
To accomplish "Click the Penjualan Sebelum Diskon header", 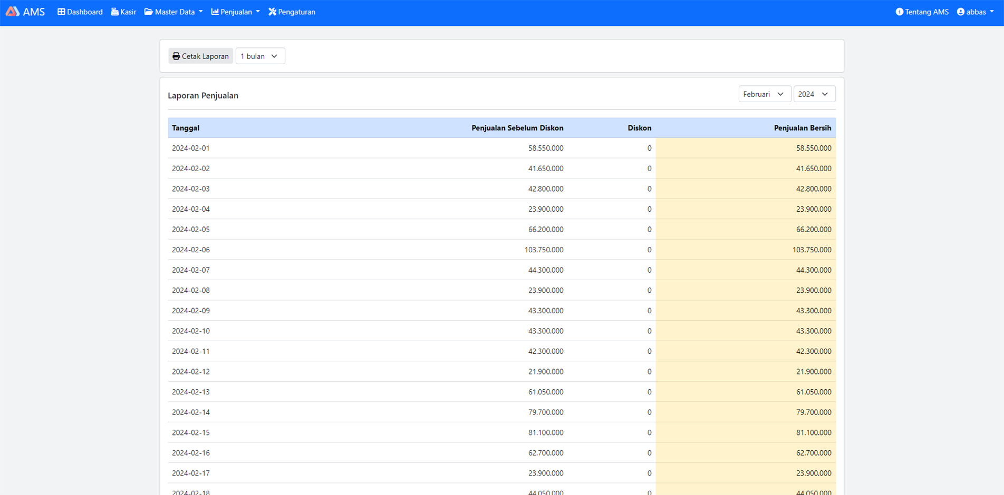I will (517, 128).
